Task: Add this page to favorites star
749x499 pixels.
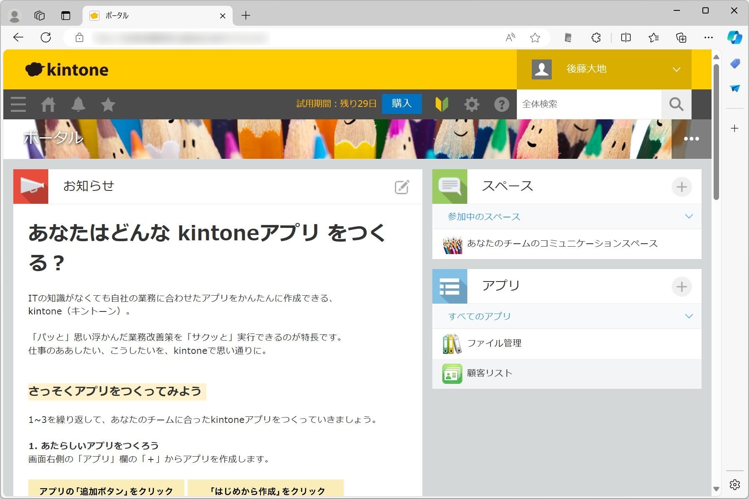Action: (535, 38)
